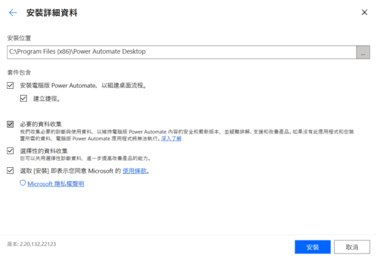This screenshot has width=376, height=256.
Task: Toggle the 安裝電腦版 Power Automate checkbox
Action: pyautogui.click(x=10, y=86)
